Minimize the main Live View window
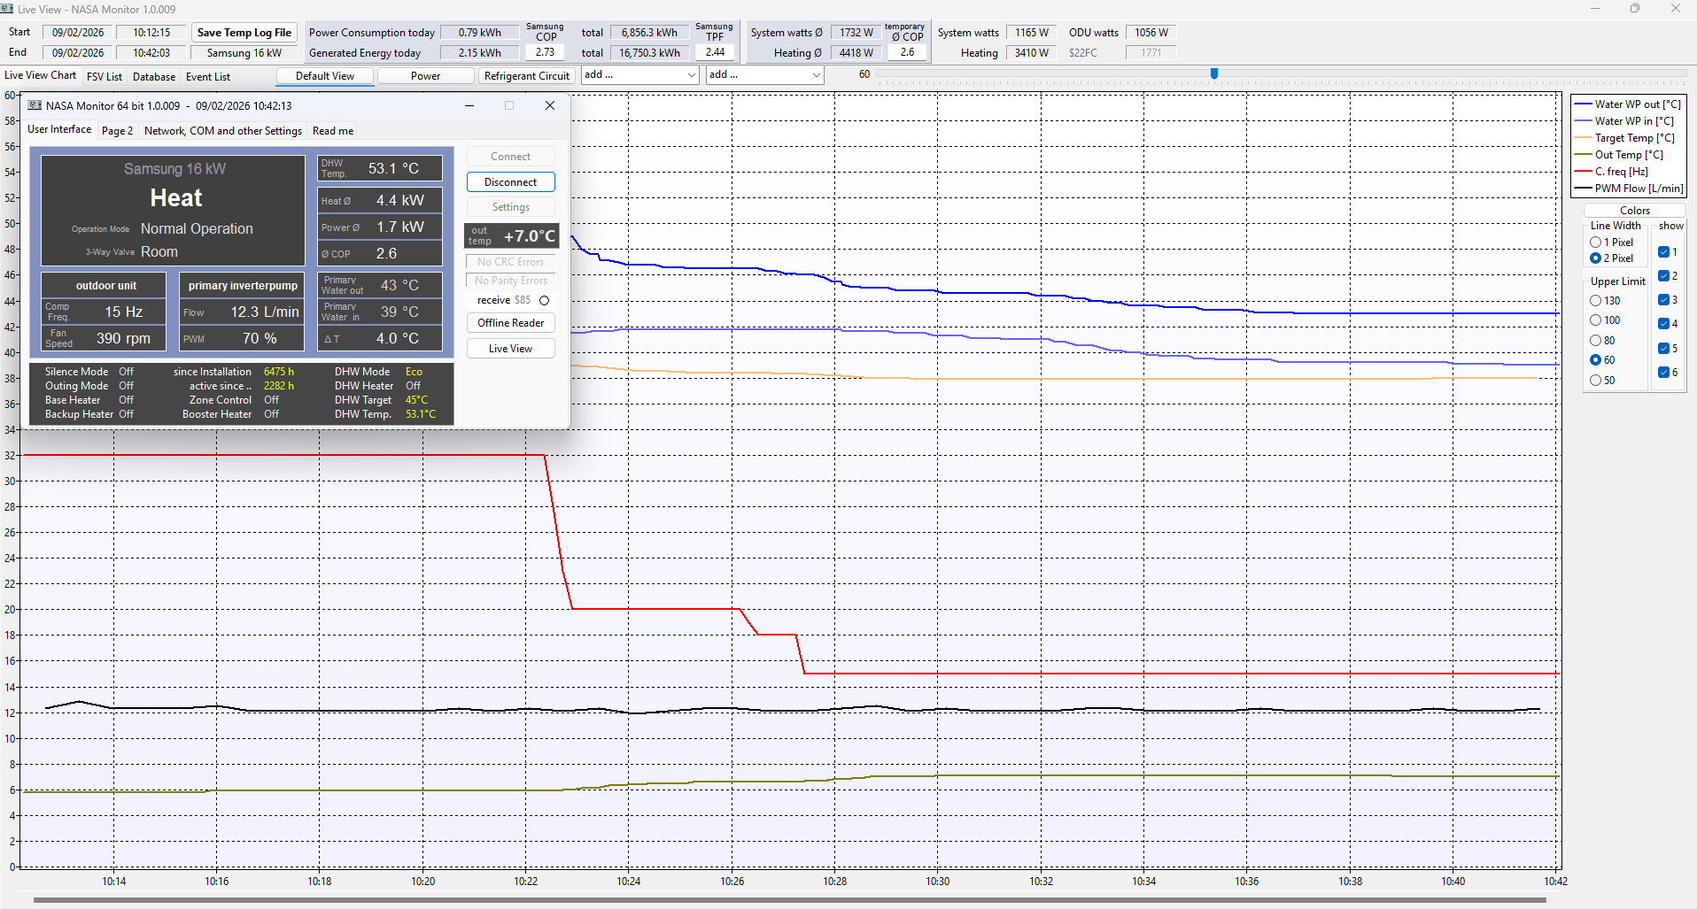 pos(1594,9)
